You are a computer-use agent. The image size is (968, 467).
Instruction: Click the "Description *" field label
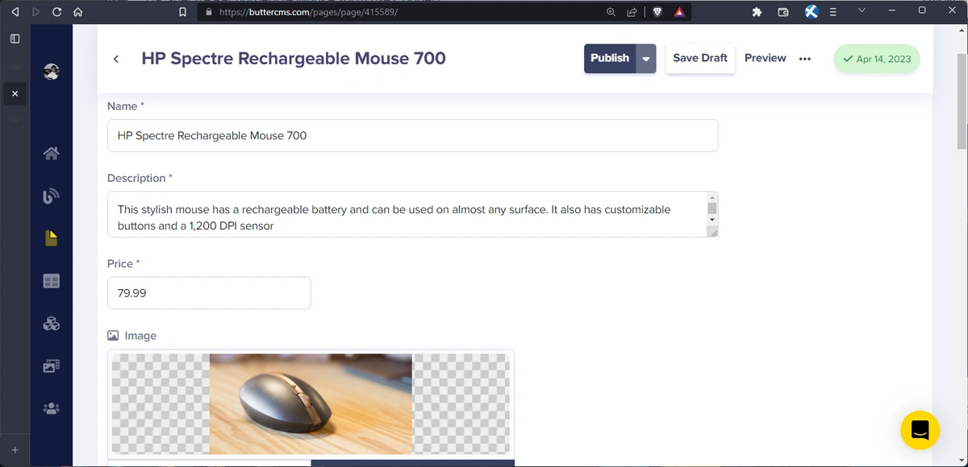point(140,178)
